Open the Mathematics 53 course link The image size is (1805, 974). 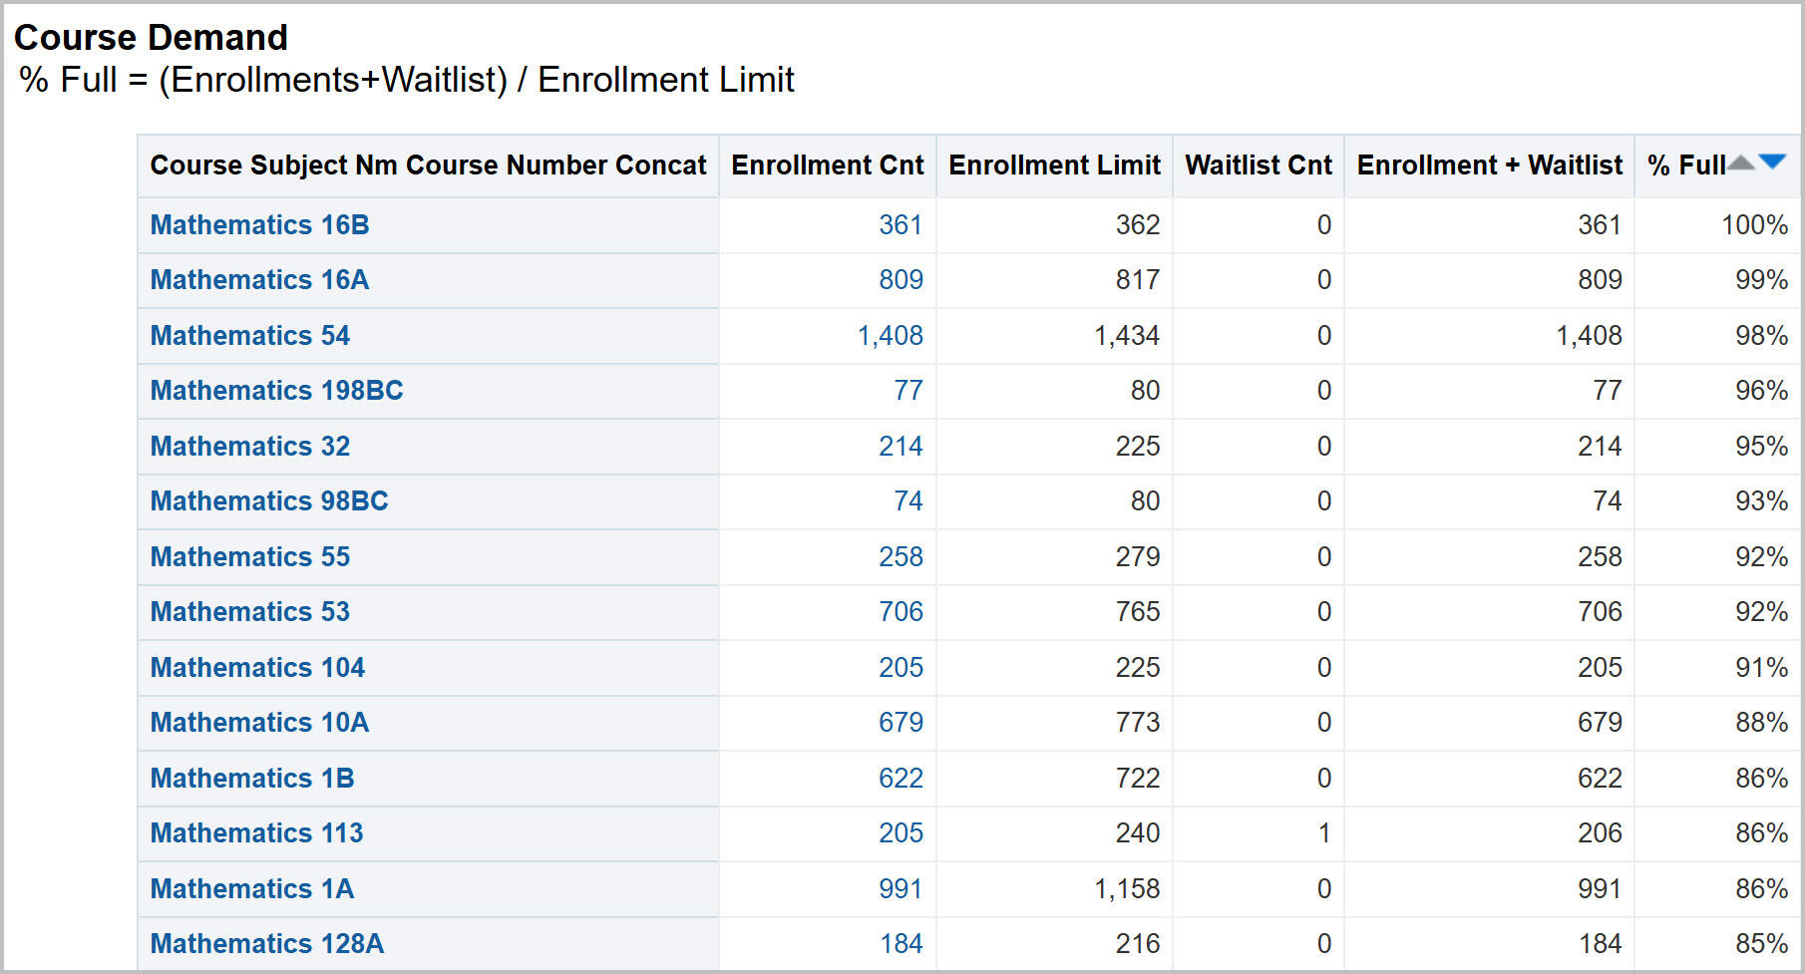point(249,611)
